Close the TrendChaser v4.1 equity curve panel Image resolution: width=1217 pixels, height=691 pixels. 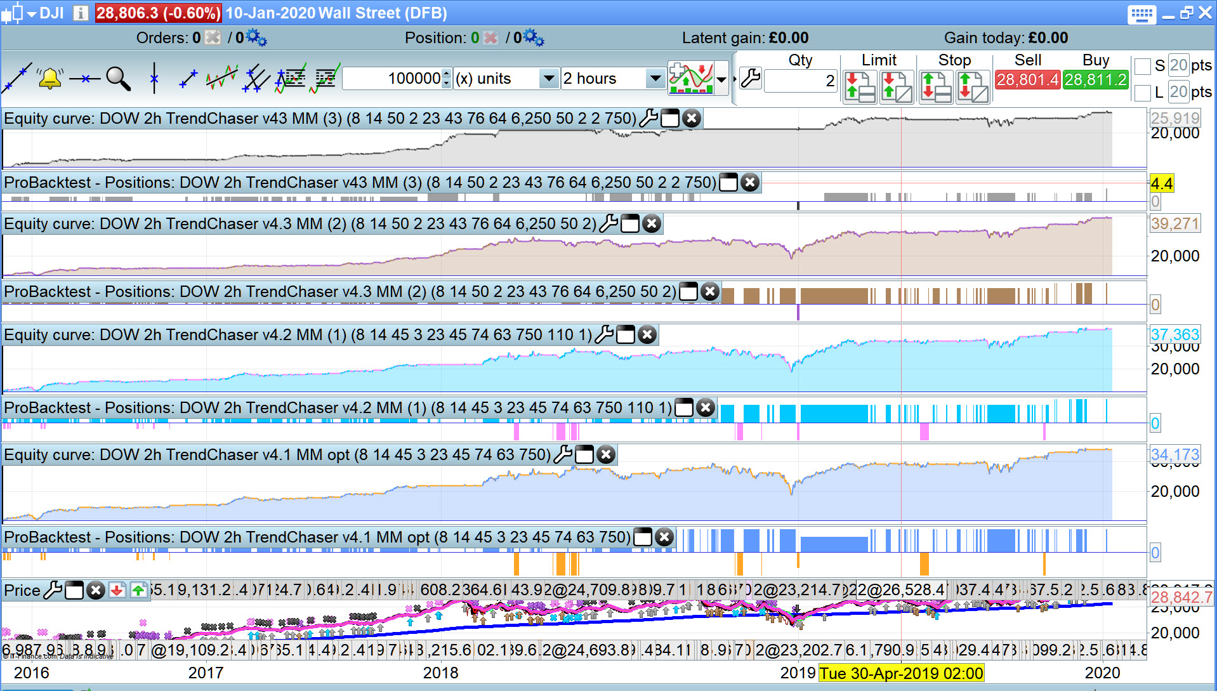[x=606, y=455]
